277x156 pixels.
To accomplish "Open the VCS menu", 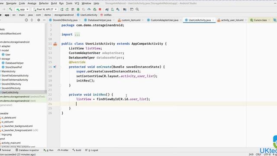I will click(x=77, y=3).
